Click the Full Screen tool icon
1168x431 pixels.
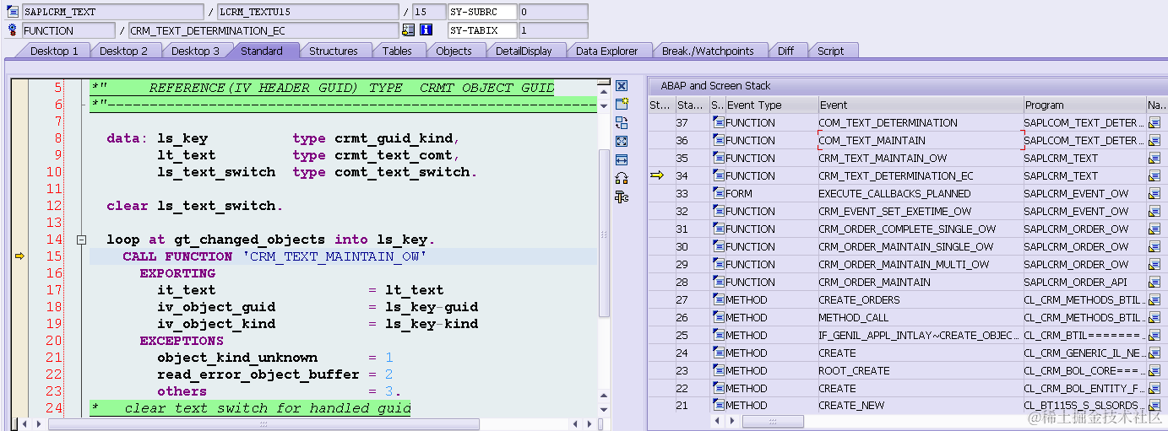(622, 142)
